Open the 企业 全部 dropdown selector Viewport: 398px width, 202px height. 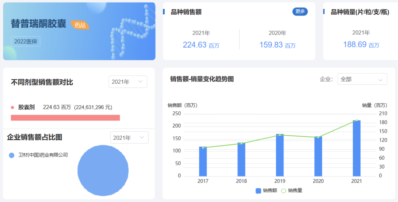tap(362, 79)
